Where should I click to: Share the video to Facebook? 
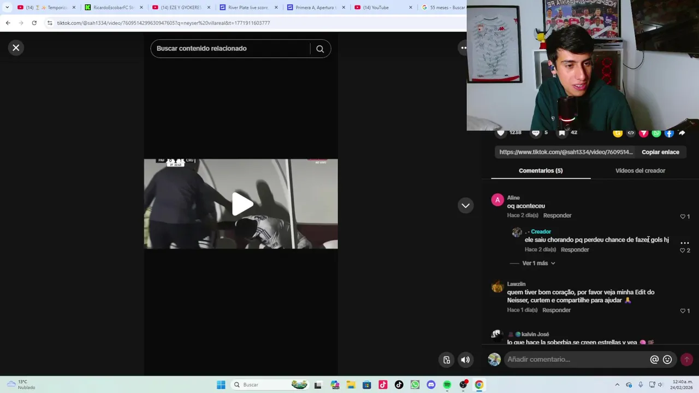pyautogui.click(x=669, y=133)
